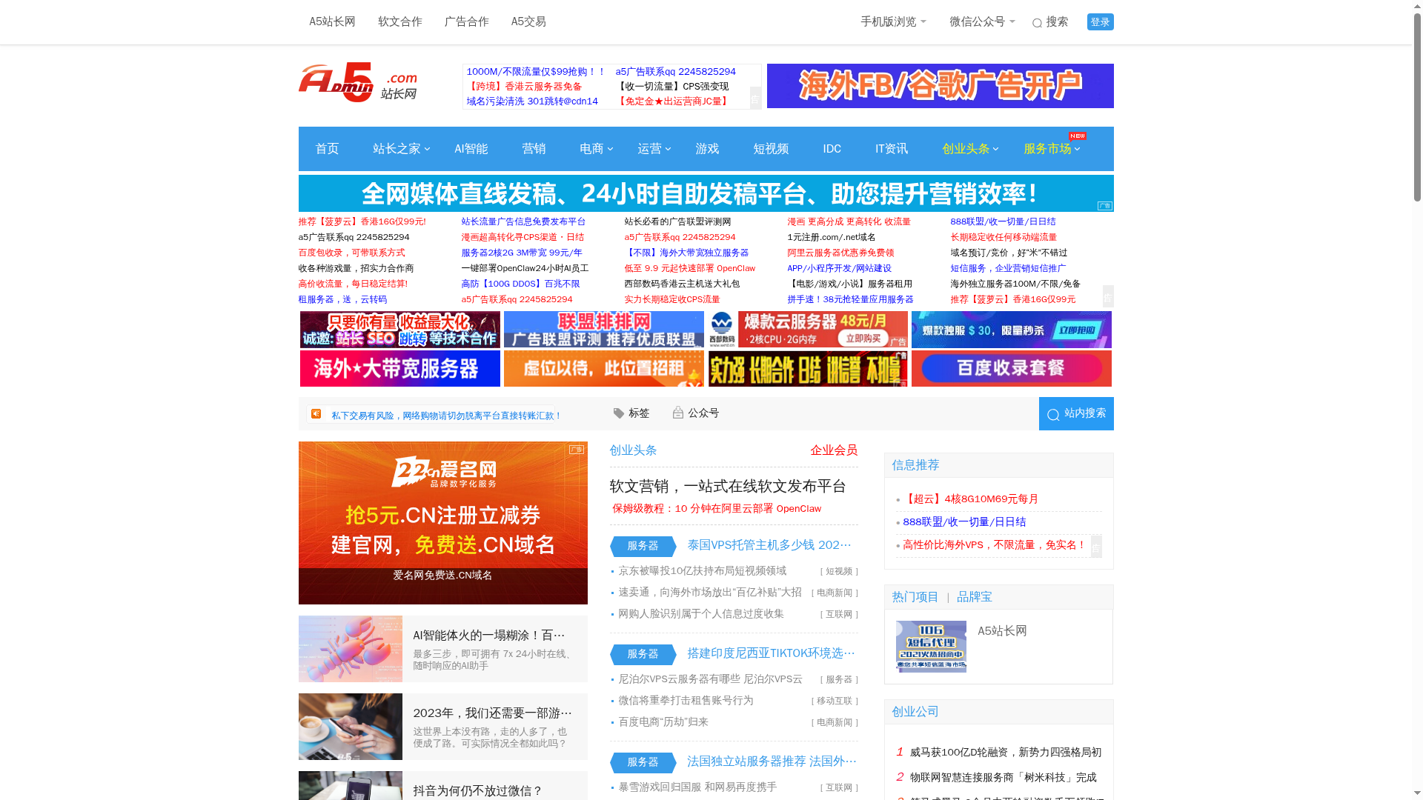The image size is (1423, 800).
Task: Open the 企业会员 link
Action: tap(834, 450)
